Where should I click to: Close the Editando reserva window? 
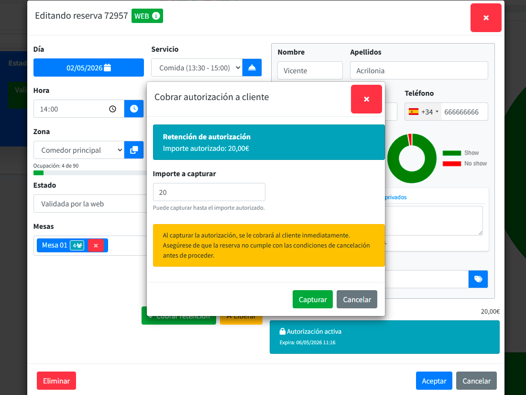486,18
